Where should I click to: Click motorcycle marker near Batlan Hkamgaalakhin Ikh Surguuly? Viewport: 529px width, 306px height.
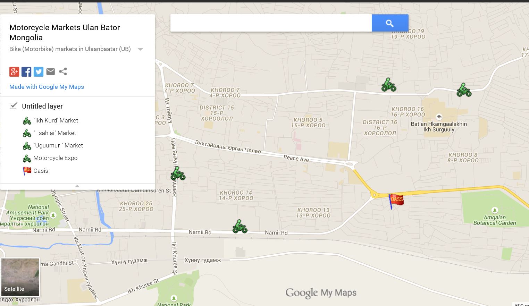(x=464, y=90)
